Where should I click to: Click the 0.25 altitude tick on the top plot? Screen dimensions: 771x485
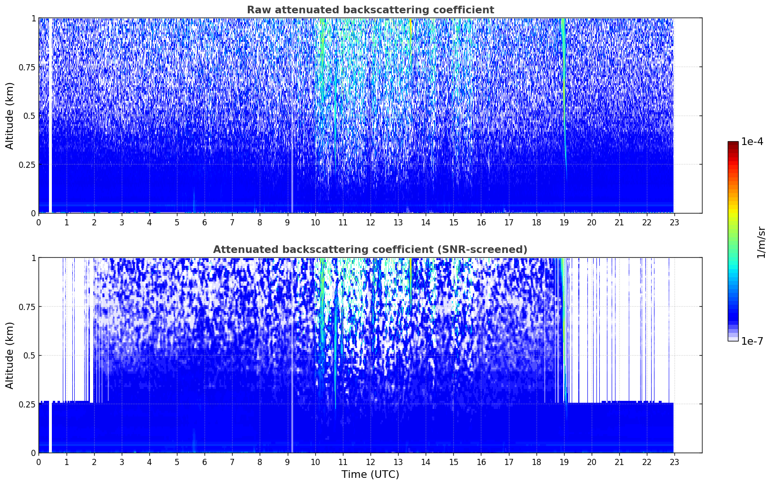[x=27, y=165]
